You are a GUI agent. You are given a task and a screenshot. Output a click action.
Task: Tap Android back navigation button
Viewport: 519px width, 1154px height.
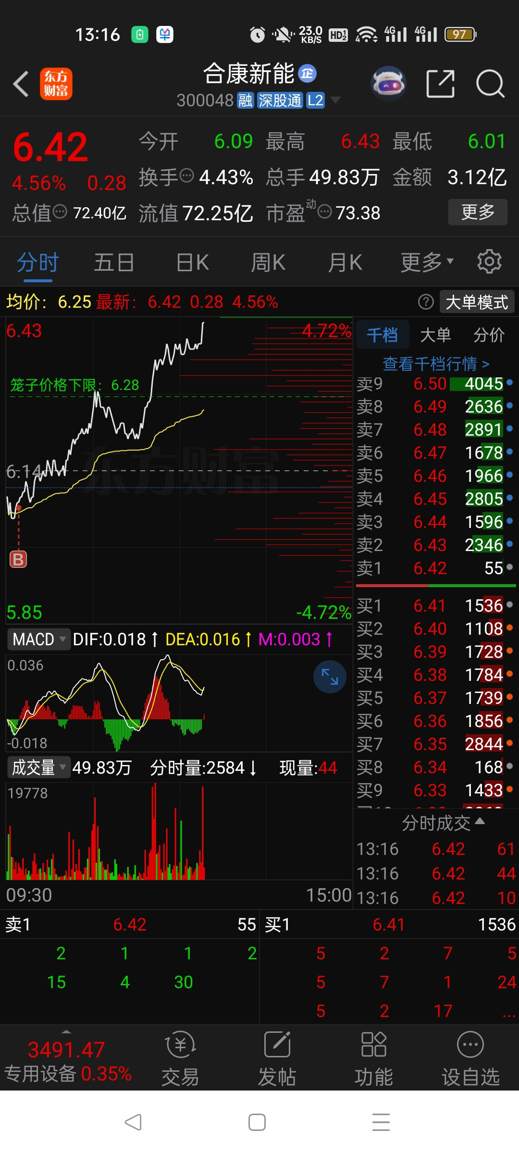pyautogui.click(x=133, y=1122)
